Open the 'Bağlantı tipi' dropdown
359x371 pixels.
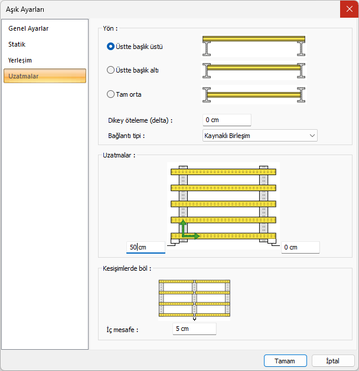pos(259,136)
